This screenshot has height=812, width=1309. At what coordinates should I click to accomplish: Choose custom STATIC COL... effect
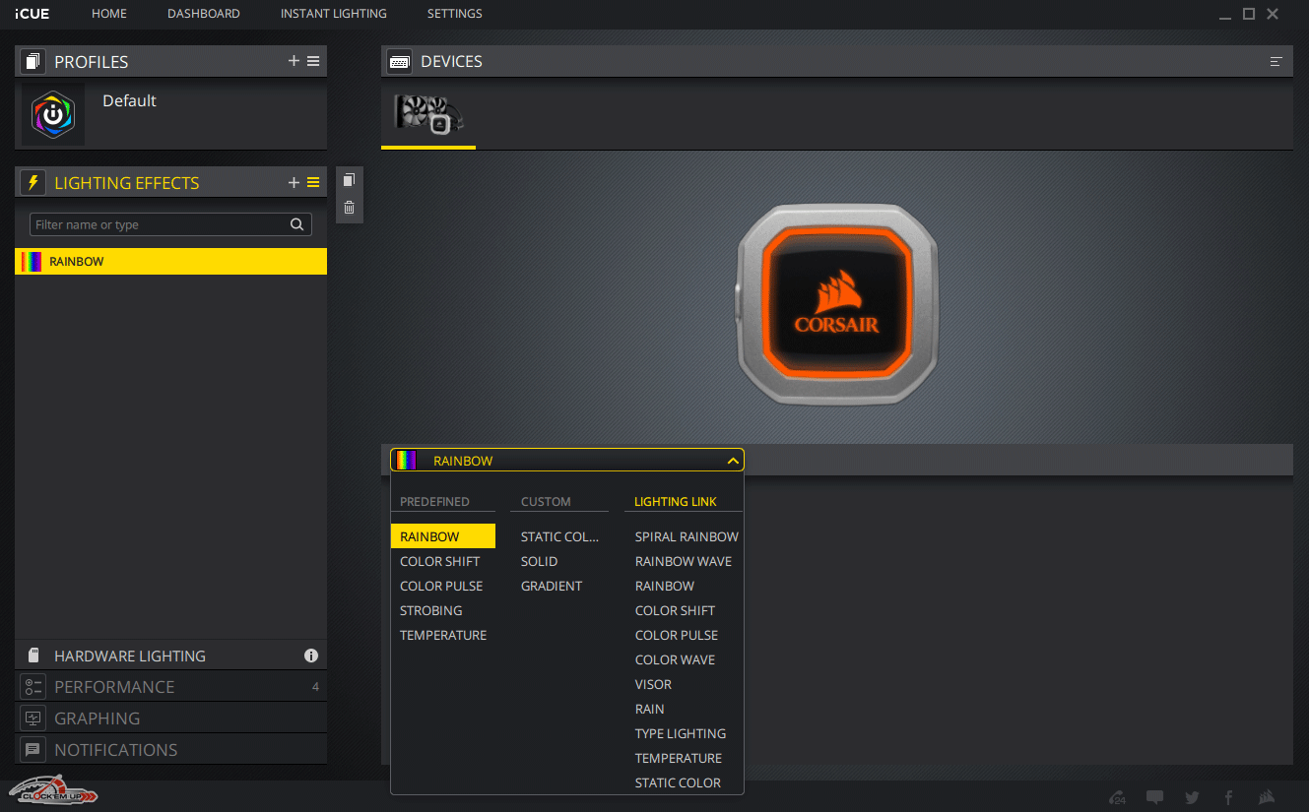tap(559, 536)
